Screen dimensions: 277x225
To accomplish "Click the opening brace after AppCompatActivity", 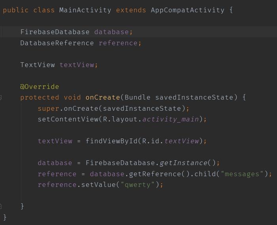I will click(x=231, y=10).
